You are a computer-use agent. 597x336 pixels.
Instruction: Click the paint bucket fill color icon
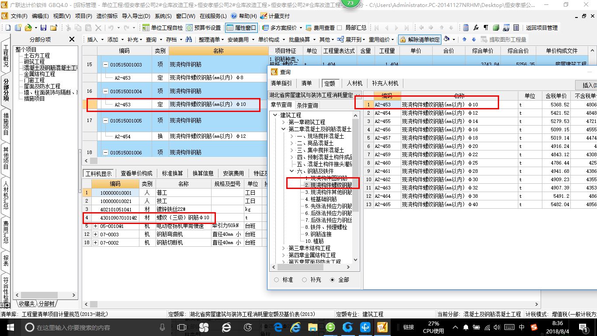[447, 39]
